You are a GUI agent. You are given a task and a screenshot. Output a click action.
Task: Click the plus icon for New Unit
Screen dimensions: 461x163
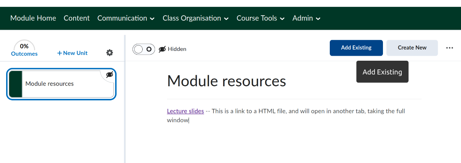[x=59, y=53]
